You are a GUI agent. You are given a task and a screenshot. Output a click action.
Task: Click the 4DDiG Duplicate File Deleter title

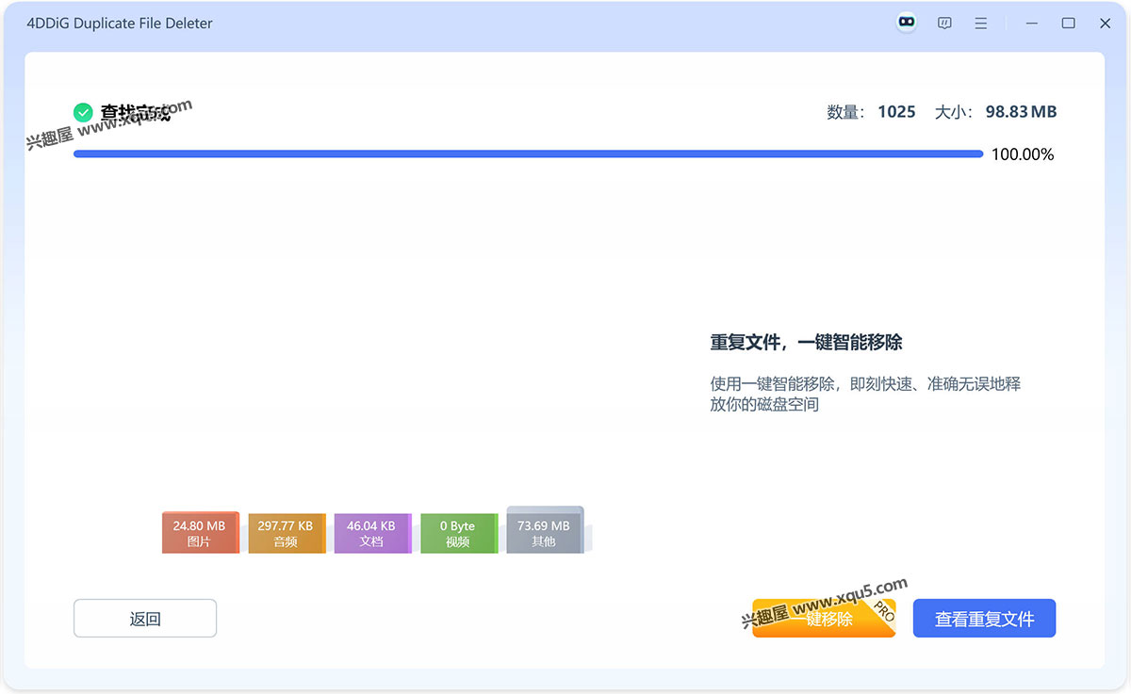[120, 24]
